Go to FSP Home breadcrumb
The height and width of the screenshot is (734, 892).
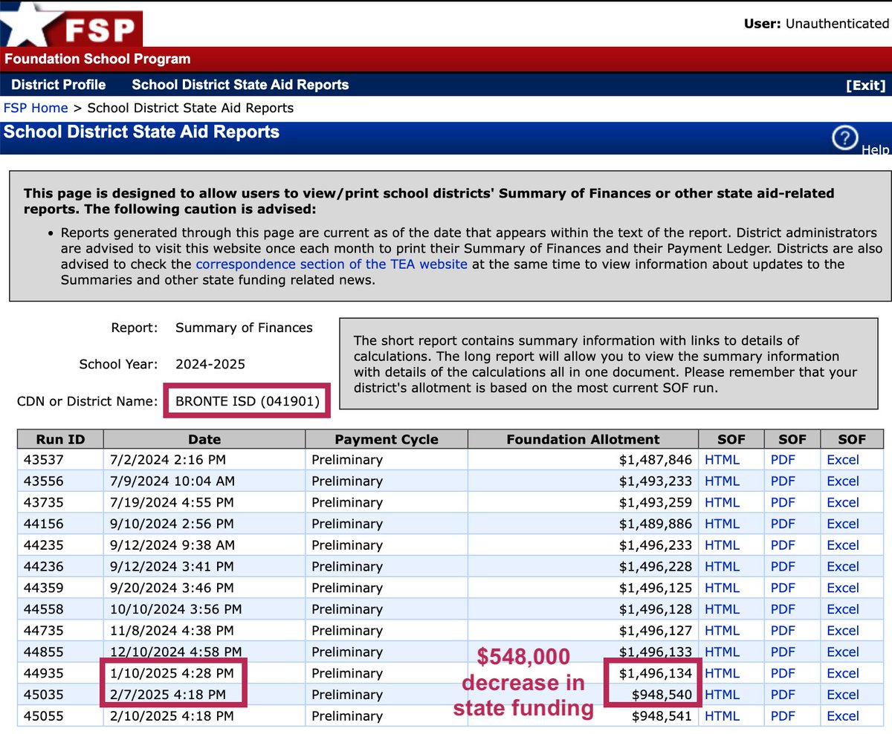(x=36, y=108)
